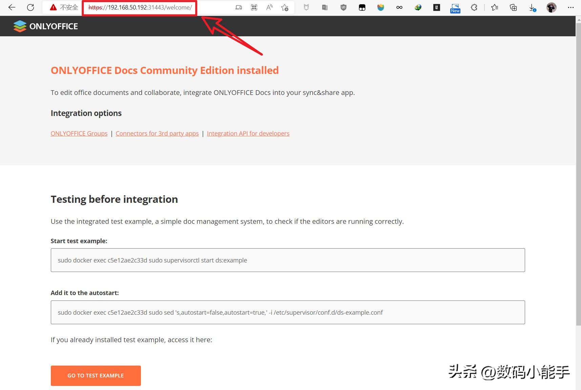
Task: Open the QR code grid icon
Action: coord(254,7)
